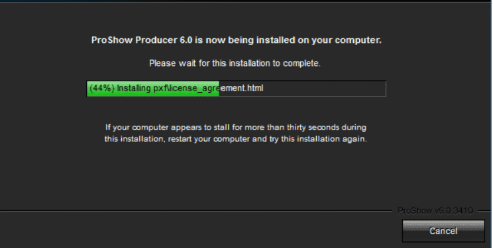Image resolution: width=493 pixels, height=248 pixels.
Task: Click the 'this installation,' words starting second warning line
Action: click(135, 139)
